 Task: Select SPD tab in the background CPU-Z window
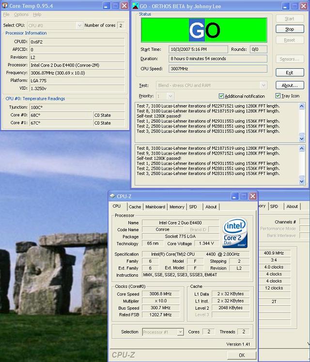pyautogui.click(x=274, y=206)
